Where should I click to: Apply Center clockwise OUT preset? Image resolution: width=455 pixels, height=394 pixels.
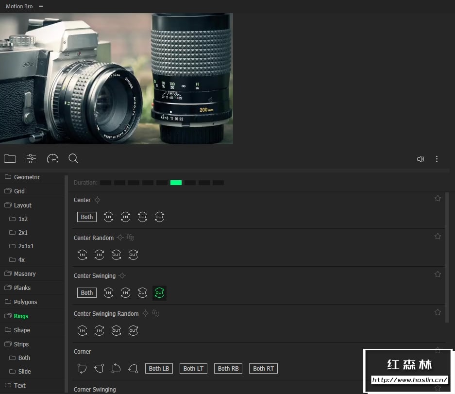(160, 217)
